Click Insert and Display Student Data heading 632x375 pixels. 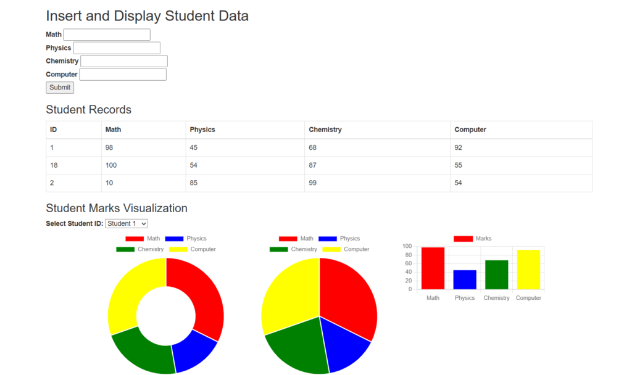[x=147, y=16]
